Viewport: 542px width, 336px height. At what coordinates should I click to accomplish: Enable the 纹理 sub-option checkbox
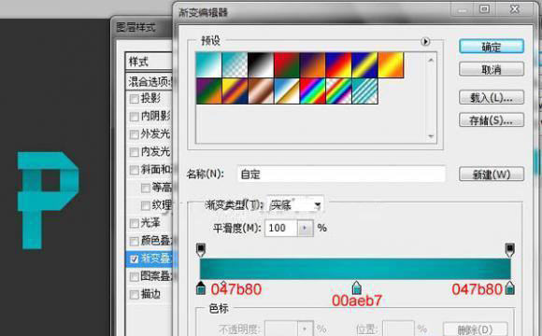click(x=146, y=205)
